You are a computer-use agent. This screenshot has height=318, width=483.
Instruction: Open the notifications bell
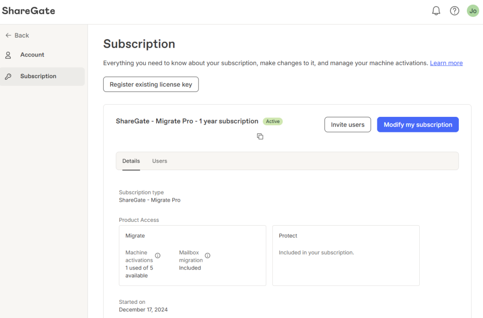pyautogui.click(x=436, y=11)
